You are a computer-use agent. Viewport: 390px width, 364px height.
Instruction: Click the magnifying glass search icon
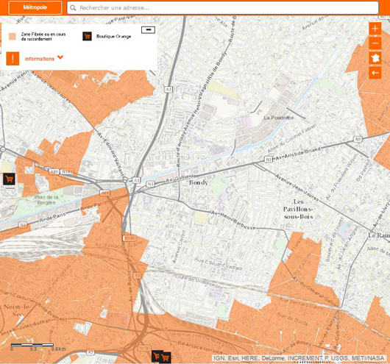(x=73, y=8)
